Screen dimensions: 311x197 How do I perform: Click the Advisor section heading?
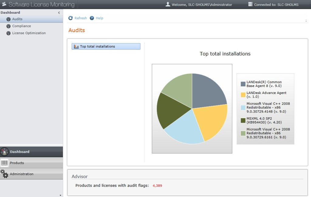[x=80, y=176]
